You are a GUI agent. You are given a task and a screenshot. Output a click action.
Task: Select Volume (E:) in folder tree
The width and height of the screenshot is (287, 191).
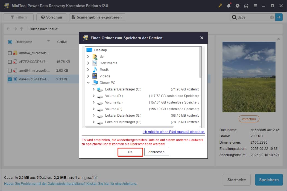(114, 102)
